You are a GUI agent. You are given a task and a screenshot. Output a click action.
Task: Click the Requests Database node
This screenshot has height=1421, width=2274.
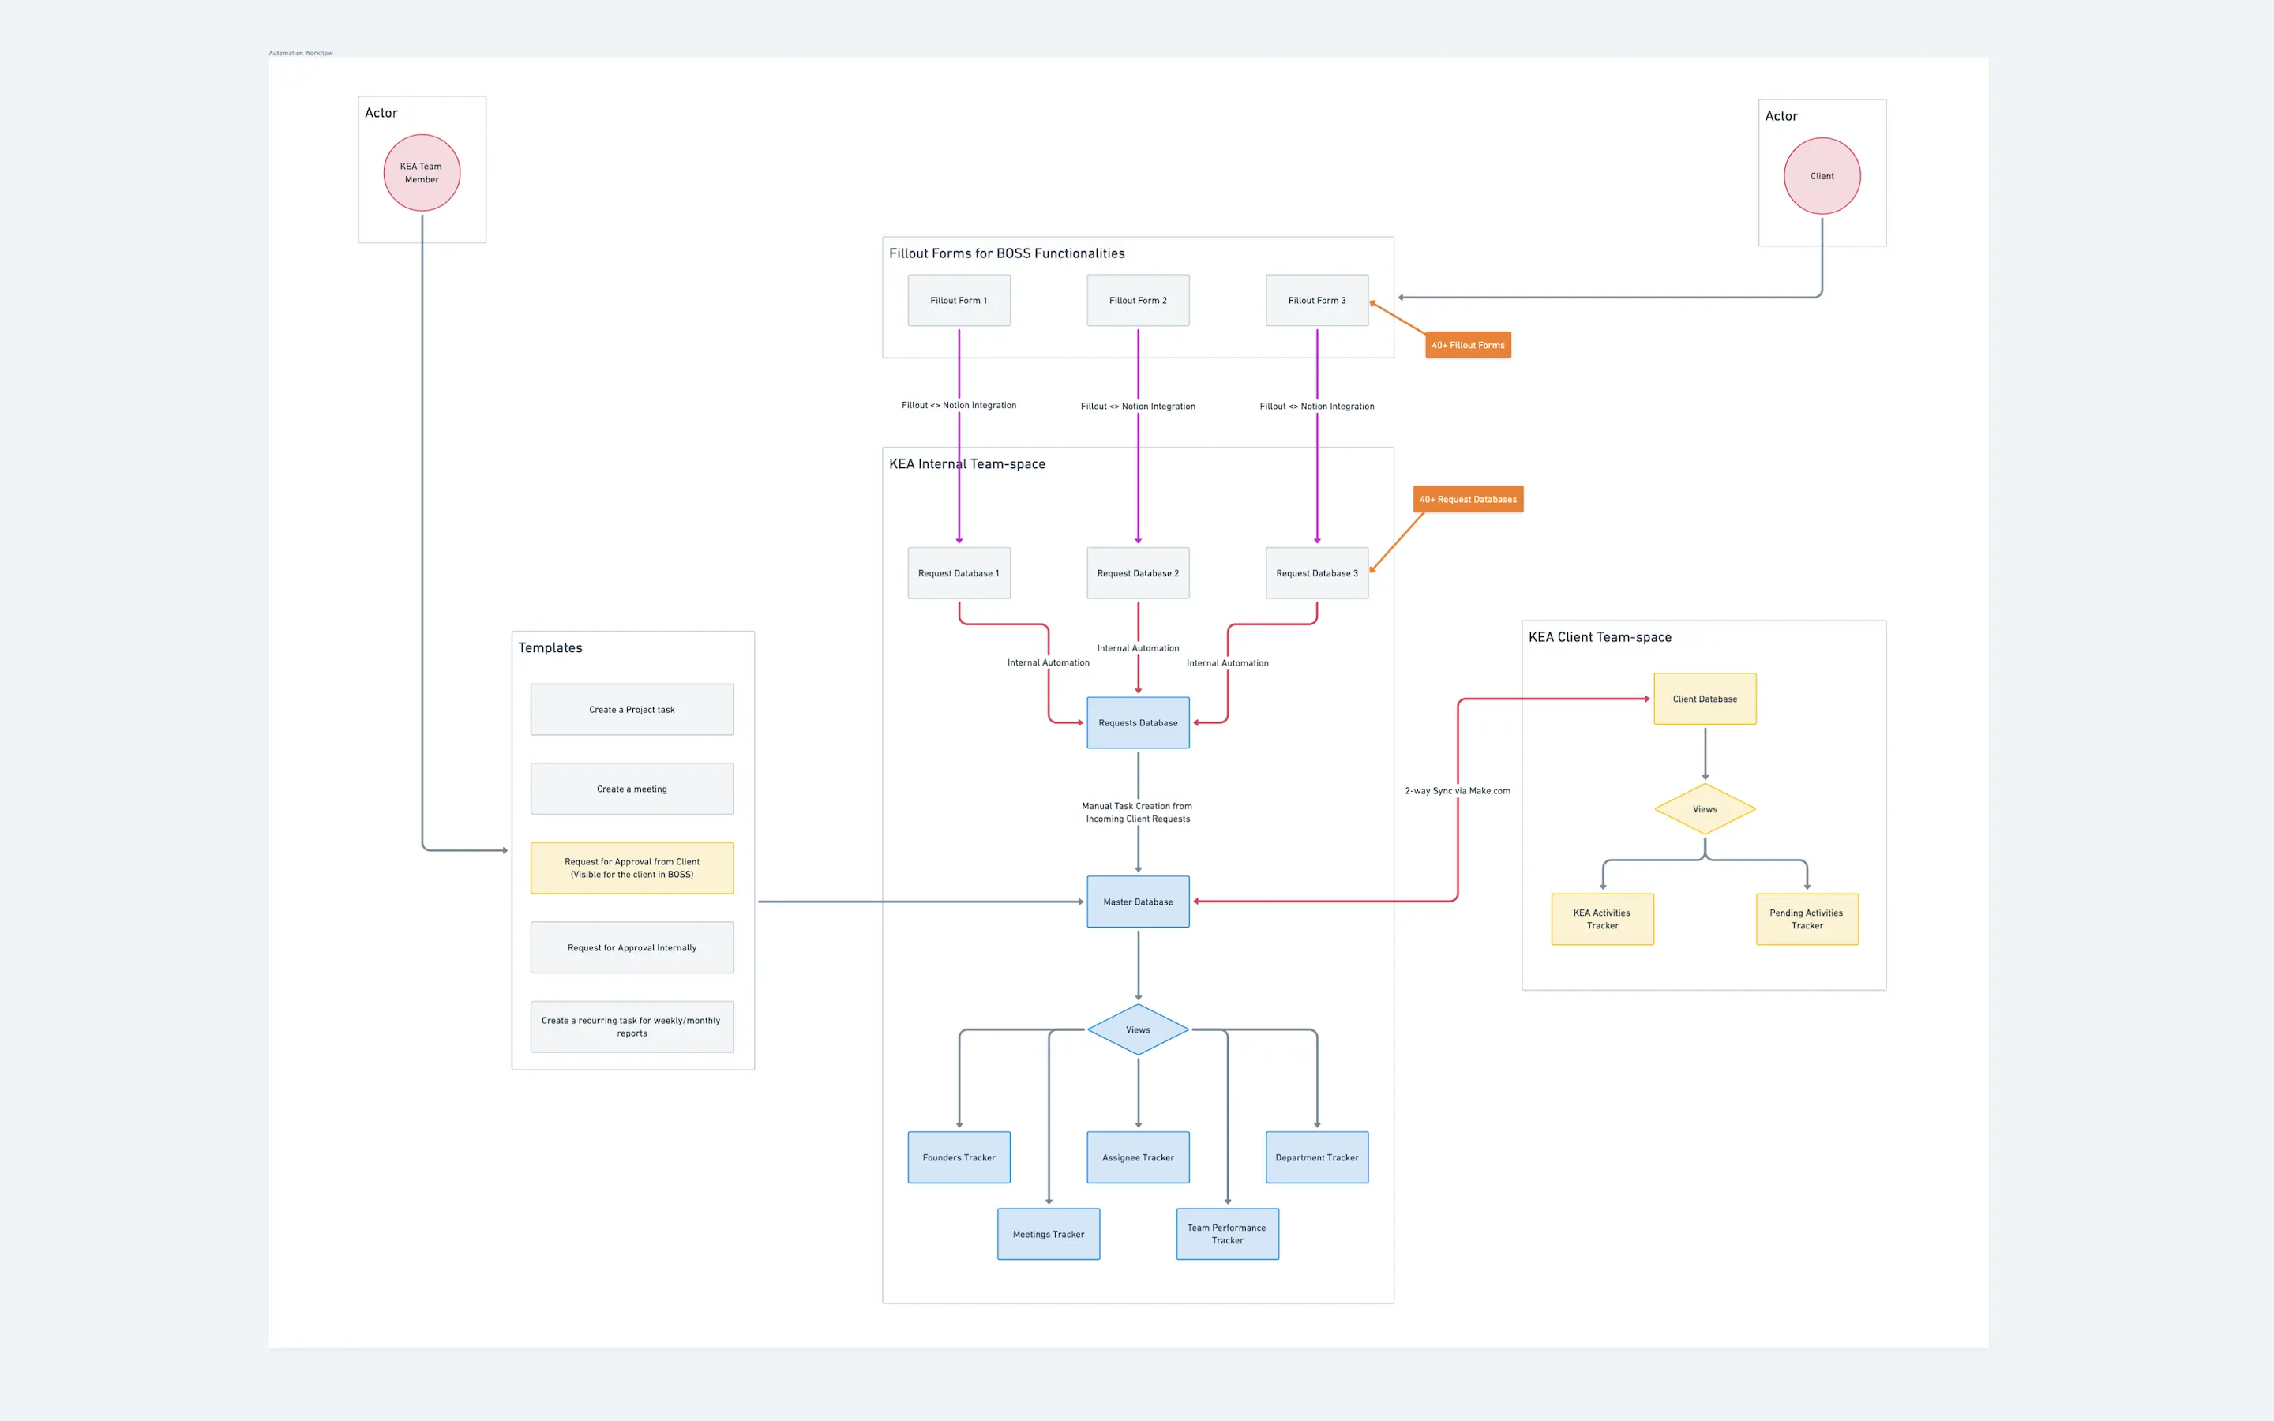(x=1137, y=722)
